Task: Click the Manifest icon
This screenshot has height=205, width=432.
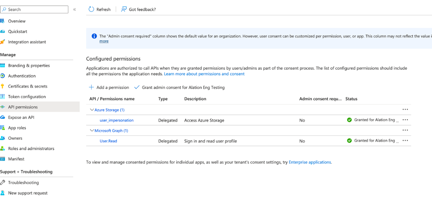Action: tap(2, 159)
